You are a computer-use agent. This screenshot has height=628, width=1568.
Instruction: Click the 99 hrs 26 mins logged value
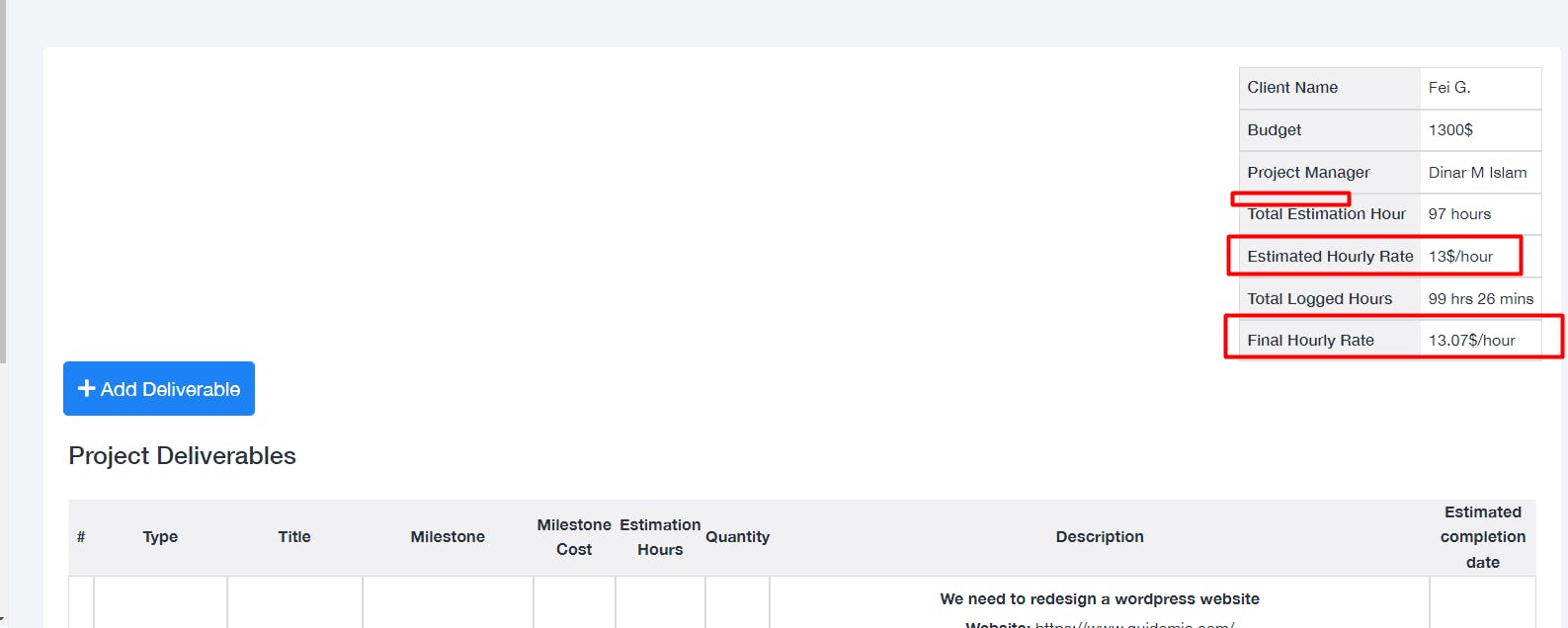[1480, 299]
